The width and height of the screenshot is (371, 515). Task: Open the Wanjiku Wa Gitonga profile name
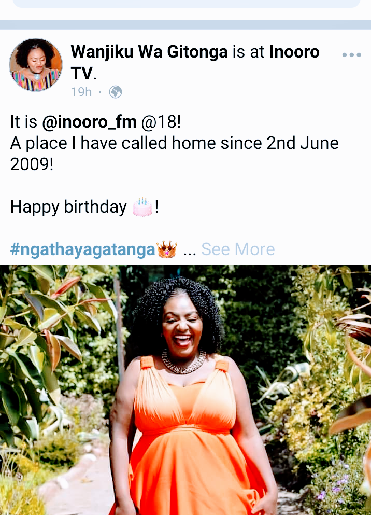click(149, 51)
